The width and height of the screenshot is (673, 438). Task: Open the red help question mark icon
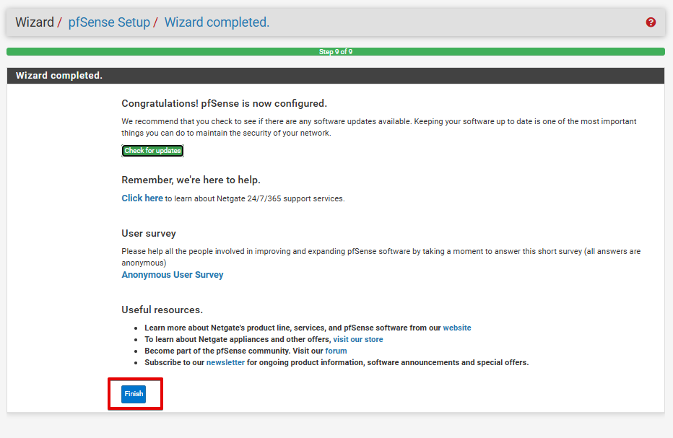click(x=651, y=22)
